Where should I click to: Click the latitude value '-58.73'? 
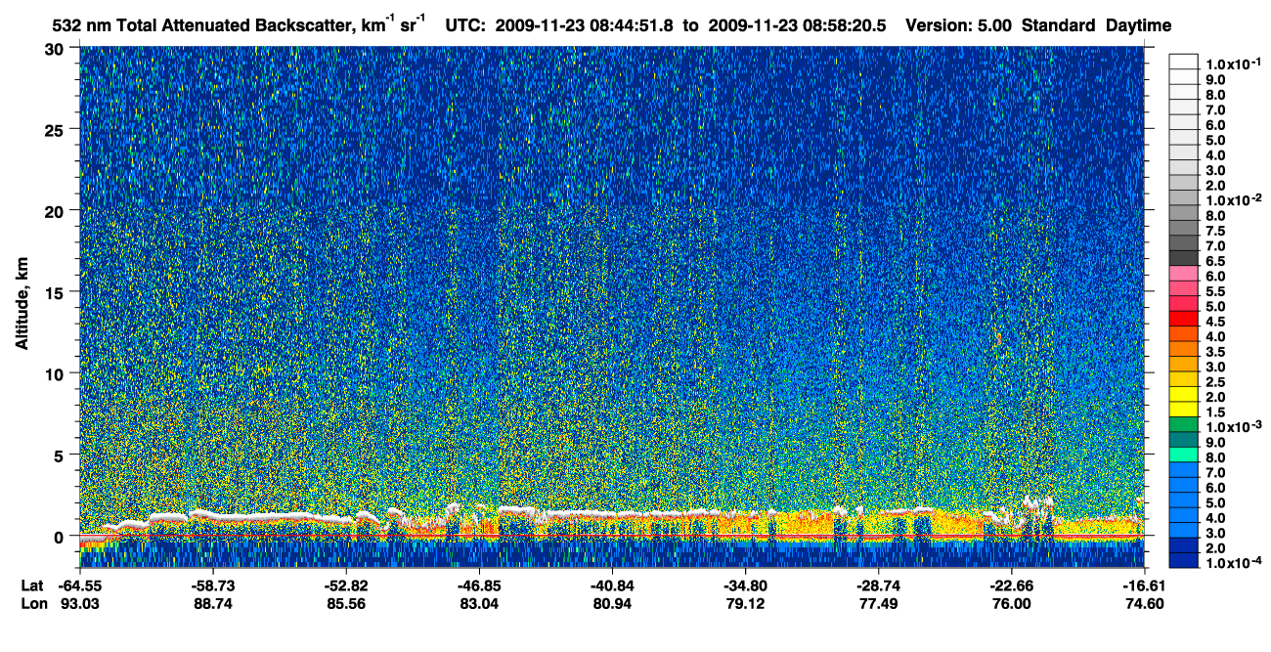pos(212,585)
